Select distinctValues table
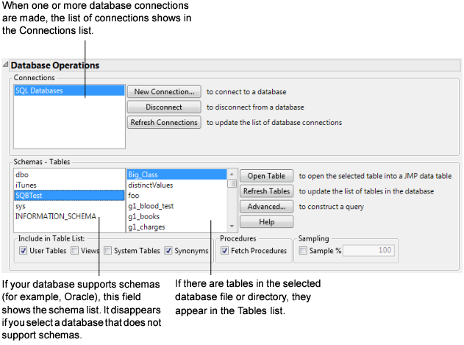The height and width of the screenshot is (345, 464). (176, 185)
